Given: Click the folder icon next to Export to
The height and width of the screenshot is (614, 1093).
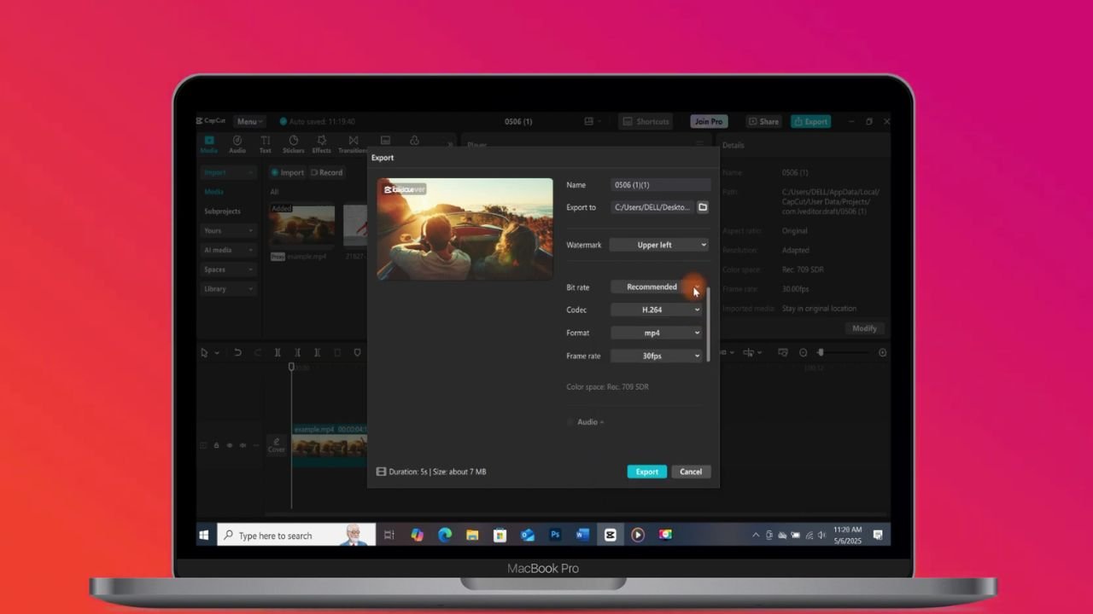Looking at the screenshot, I should 703,207.
